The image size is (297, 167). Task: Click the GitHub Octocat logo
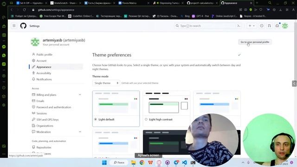[23, 26]
